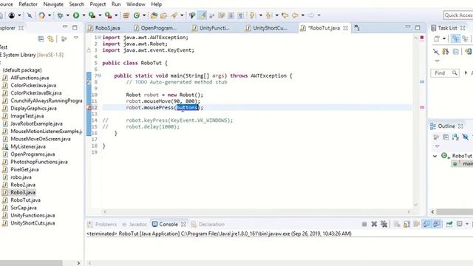473x266 pixels.
Task: Toggle Sort alphabetically icon in Outline
Action: pos(455,137)
